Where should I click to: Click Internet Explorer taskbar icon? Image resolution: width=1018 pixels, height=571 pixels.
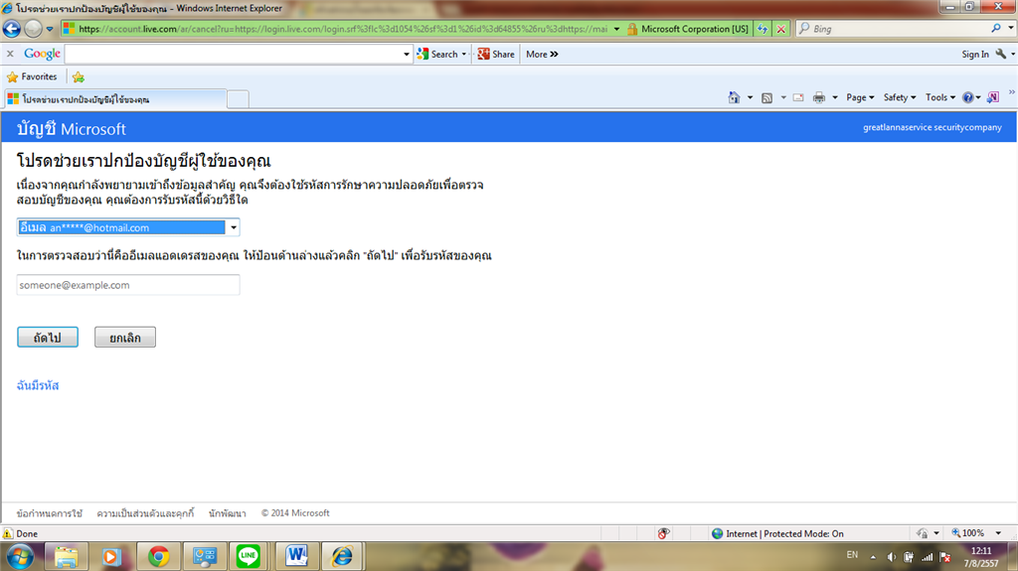tap(342, 556)
